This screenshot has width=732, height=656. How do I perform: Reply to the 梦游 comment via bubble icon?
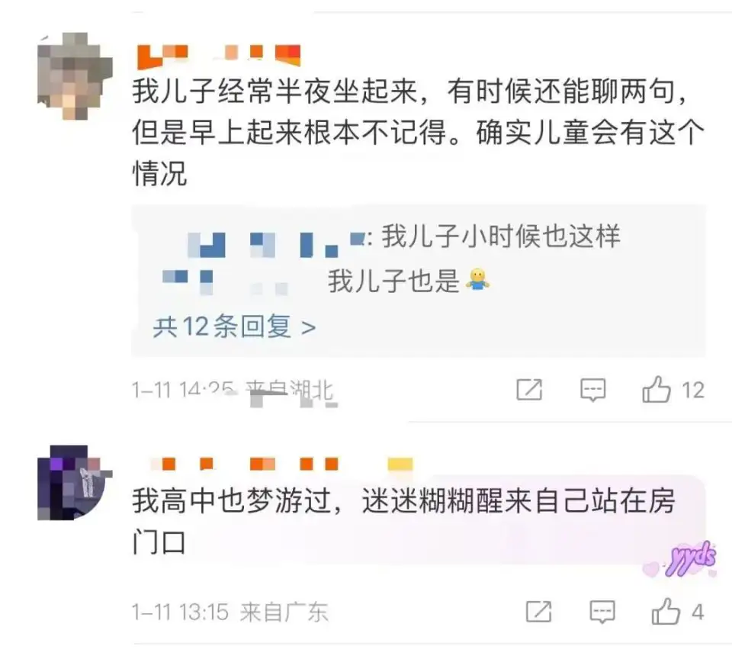point(602,612)
